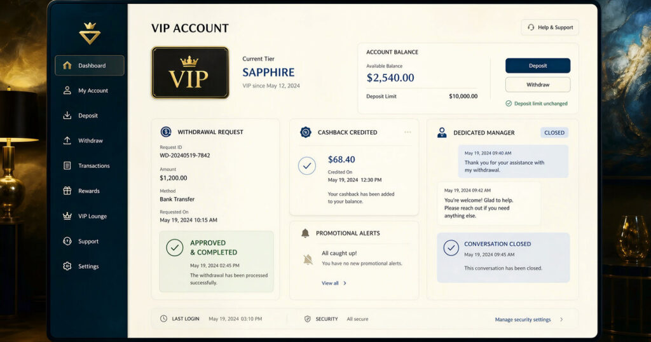Click the Approved & Completed green checkmark
This screenshot has width=651, height=342.
pyautogui.click(x=175, y=247)
